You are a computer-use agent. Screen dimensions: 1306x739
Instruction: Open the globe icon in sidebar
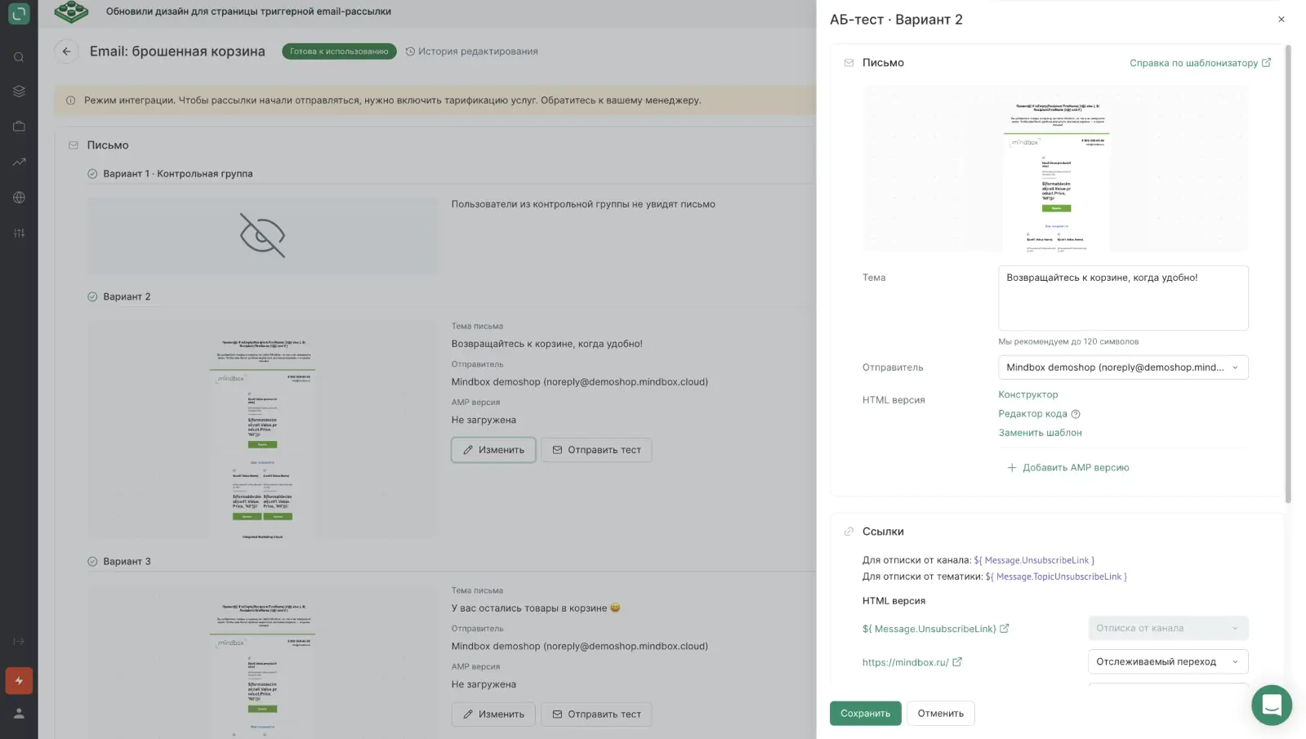pyautogui.click(x=19, y=198)
